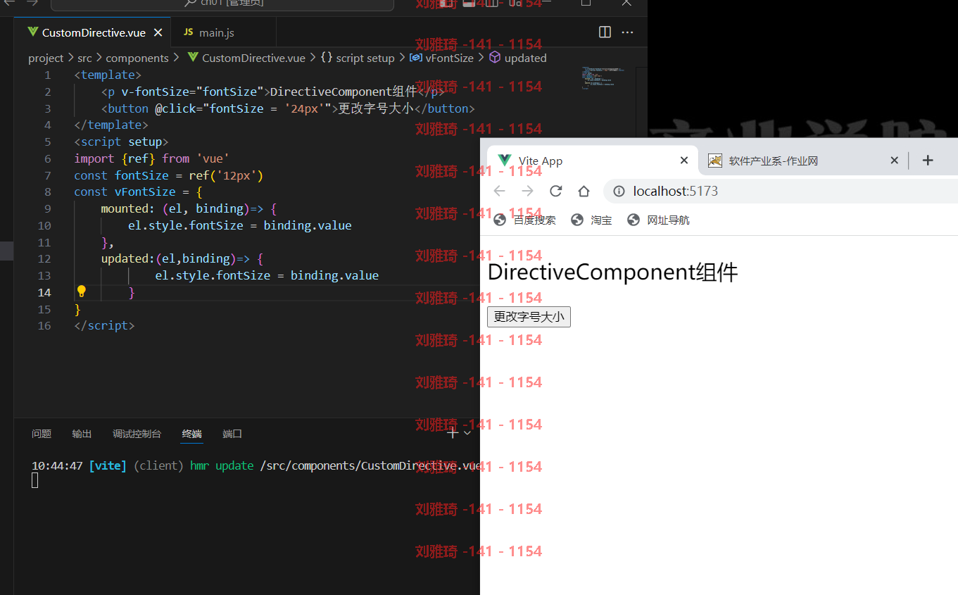This screenshot has height=595, width=958.
Task: Select the 终端 panel tab
Action: (191, 434)
